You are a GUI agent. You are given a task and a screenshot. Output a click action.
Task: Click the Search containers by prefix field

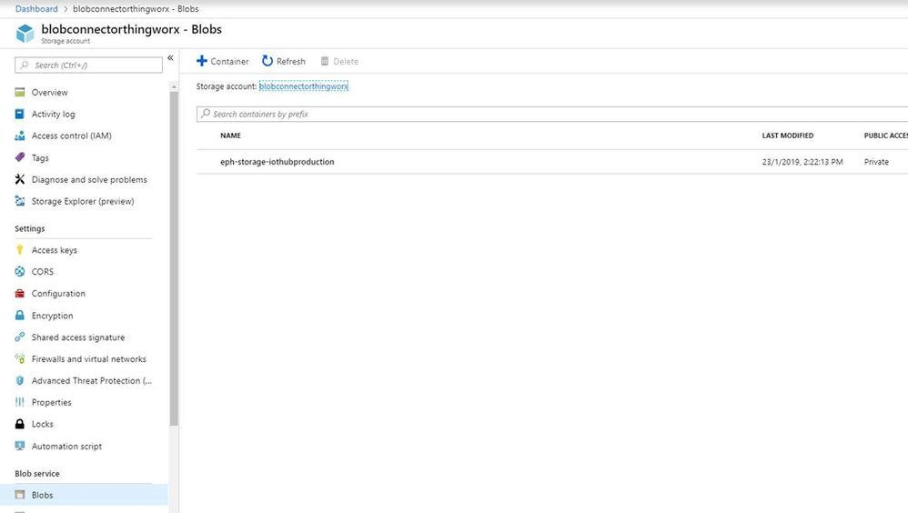pyautogui.click(x=552, y=114)
